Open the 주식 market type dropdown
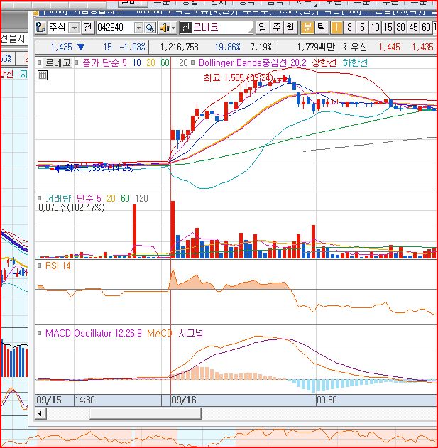This screenshot has width=438, height=448. click(x=74, y=28)
